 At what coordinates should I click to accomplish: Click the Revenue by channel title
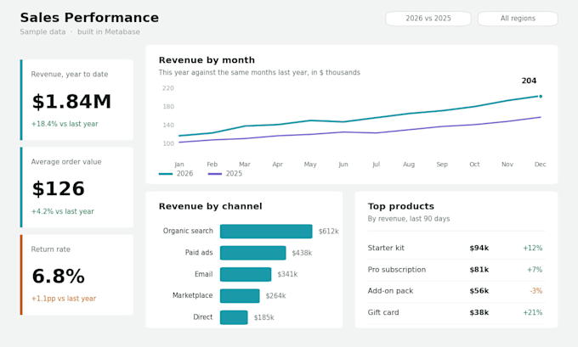(x=211, y=206)
